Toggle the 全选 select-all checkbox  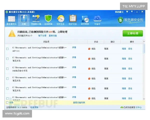(7, 102)
